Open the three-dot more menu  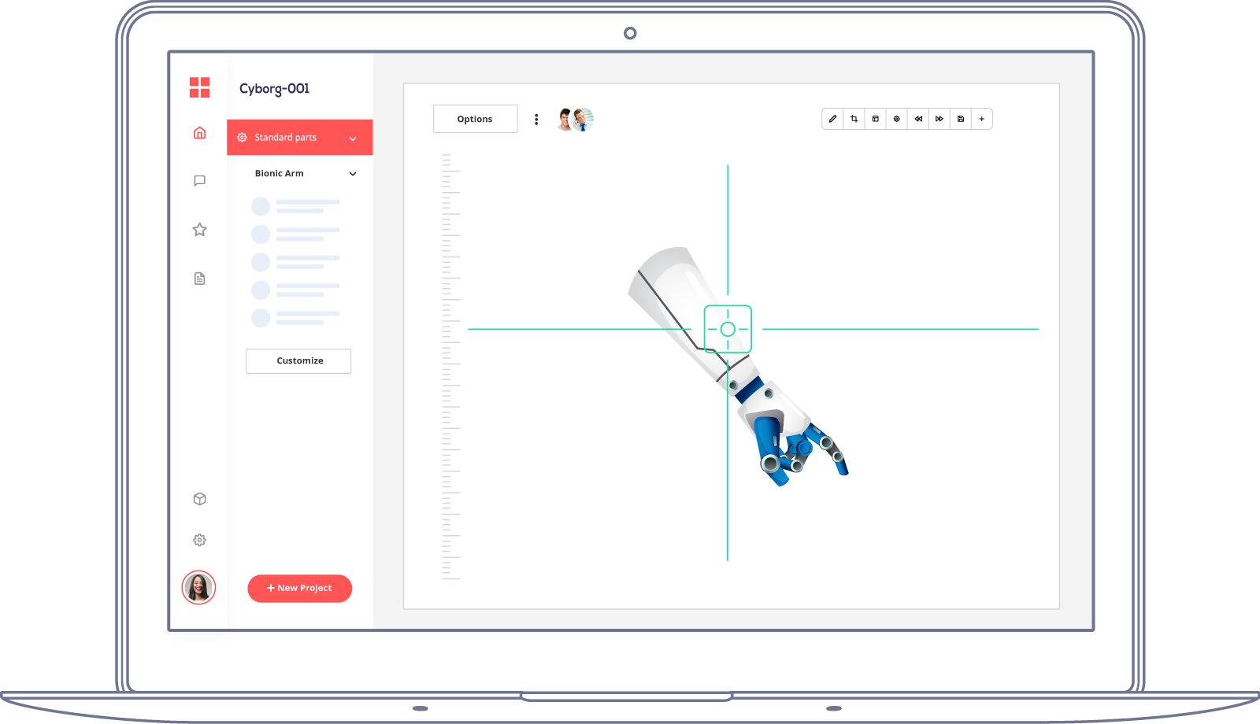click(536, 120)
